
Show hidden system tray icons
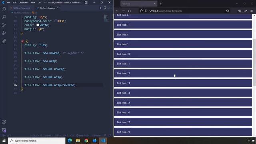(249, 140)
